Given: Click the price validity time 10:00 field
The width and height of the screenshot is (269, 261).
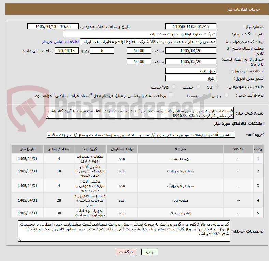Looking at the screenshot, I should coord(139,61).
